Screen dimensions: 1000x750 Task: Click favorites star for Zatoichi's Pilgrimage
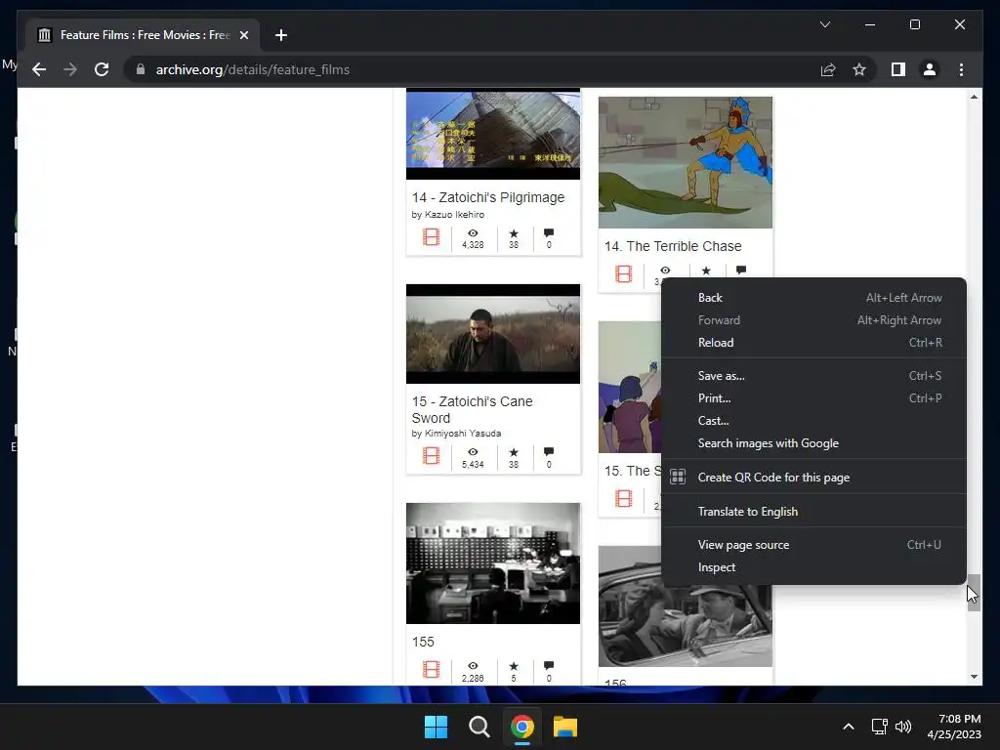click(x=514, y=233)
